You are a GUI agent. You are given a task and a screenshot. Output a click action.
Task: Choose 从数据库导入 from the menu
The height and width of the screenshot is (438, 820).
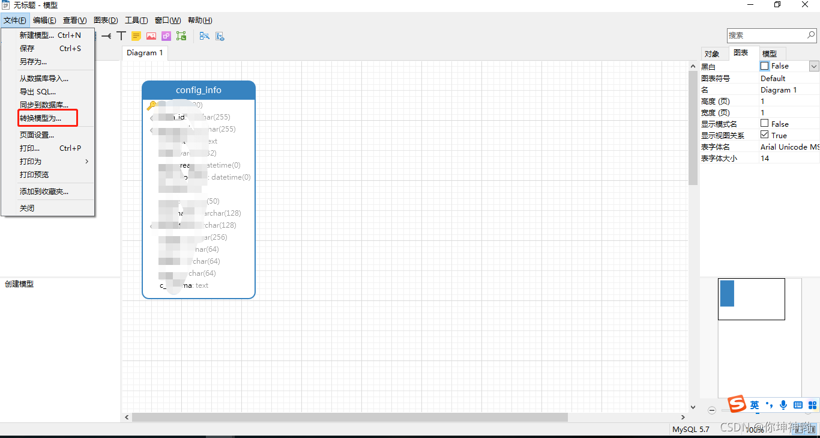[47, 79]
